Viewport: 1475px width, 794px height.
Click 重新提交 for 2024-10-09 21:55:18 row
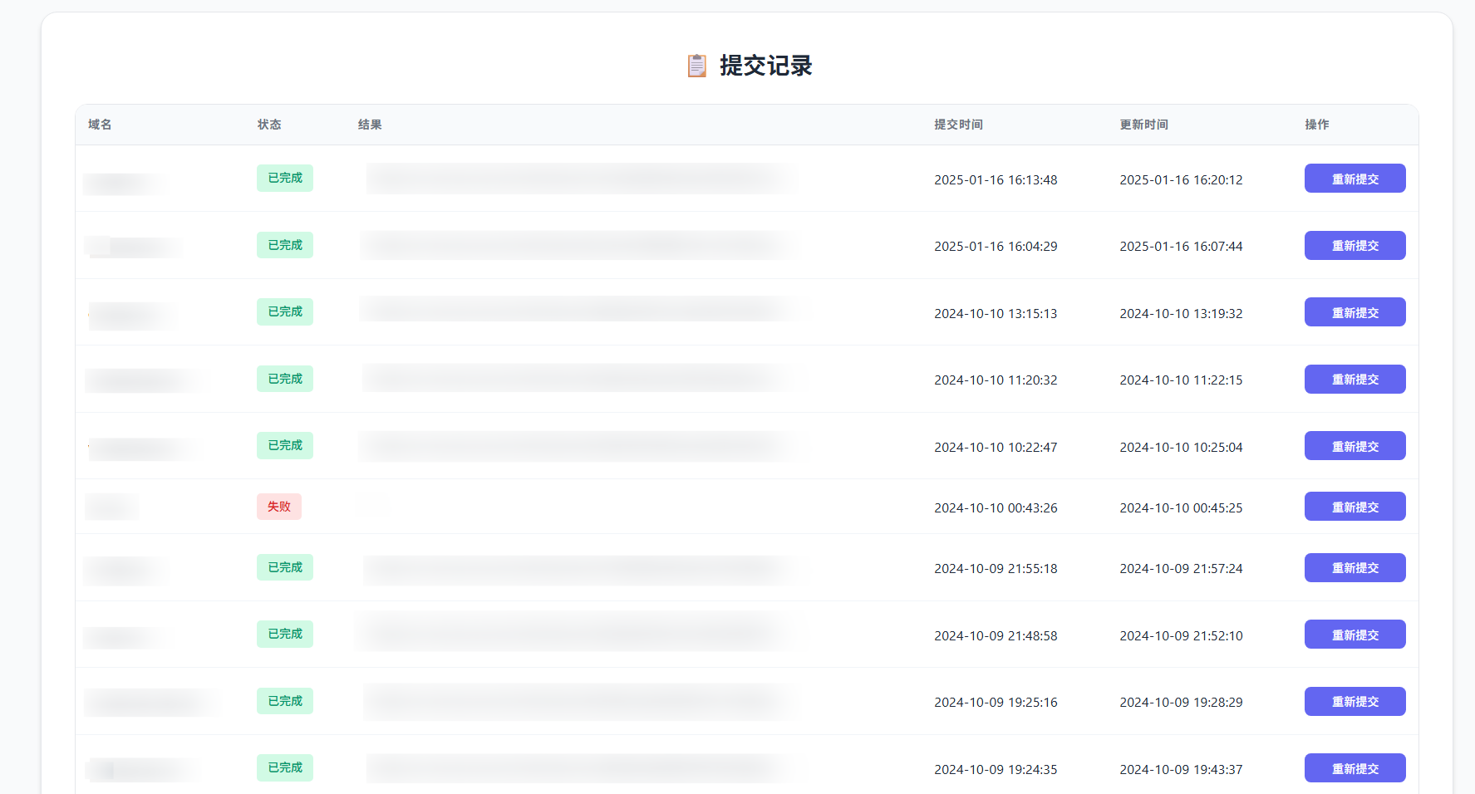[1355, 568]
